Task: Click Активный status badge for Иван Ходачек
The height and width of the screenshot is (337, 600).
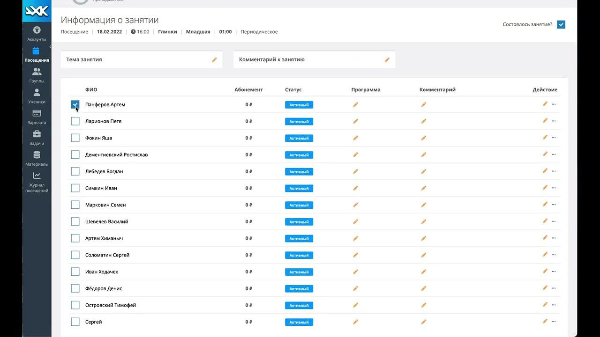Action: (x=299, y=272)
